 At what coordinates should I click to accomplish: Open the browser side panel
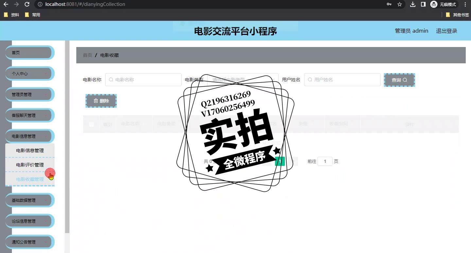pyautogui.click(x=423, y=5)
